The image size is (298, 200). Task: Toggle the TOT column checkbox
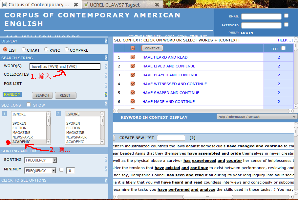(x=283, y=48)
